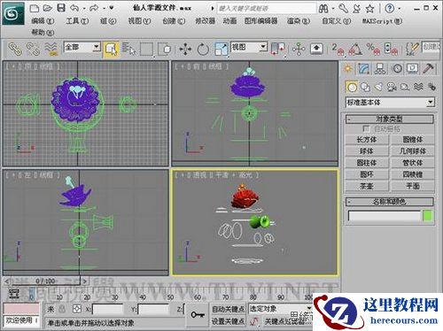Open the 标准基本体 object type dropdown

click(x=390, y=103)
